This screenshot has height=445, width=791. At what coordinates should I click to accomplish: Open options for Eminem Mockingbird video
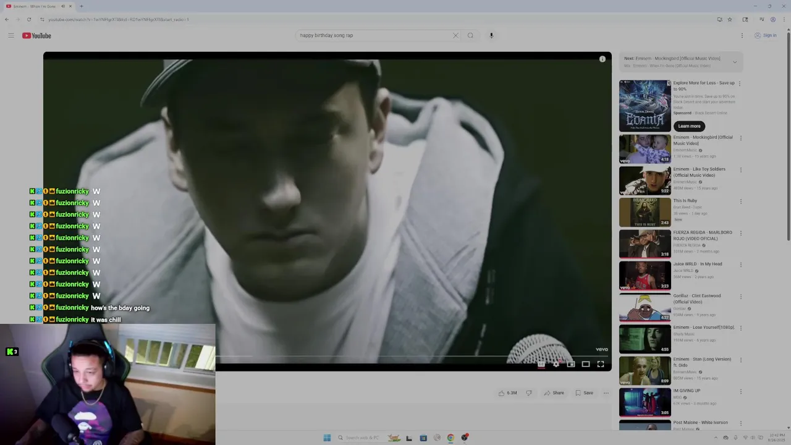pos(740,138)
